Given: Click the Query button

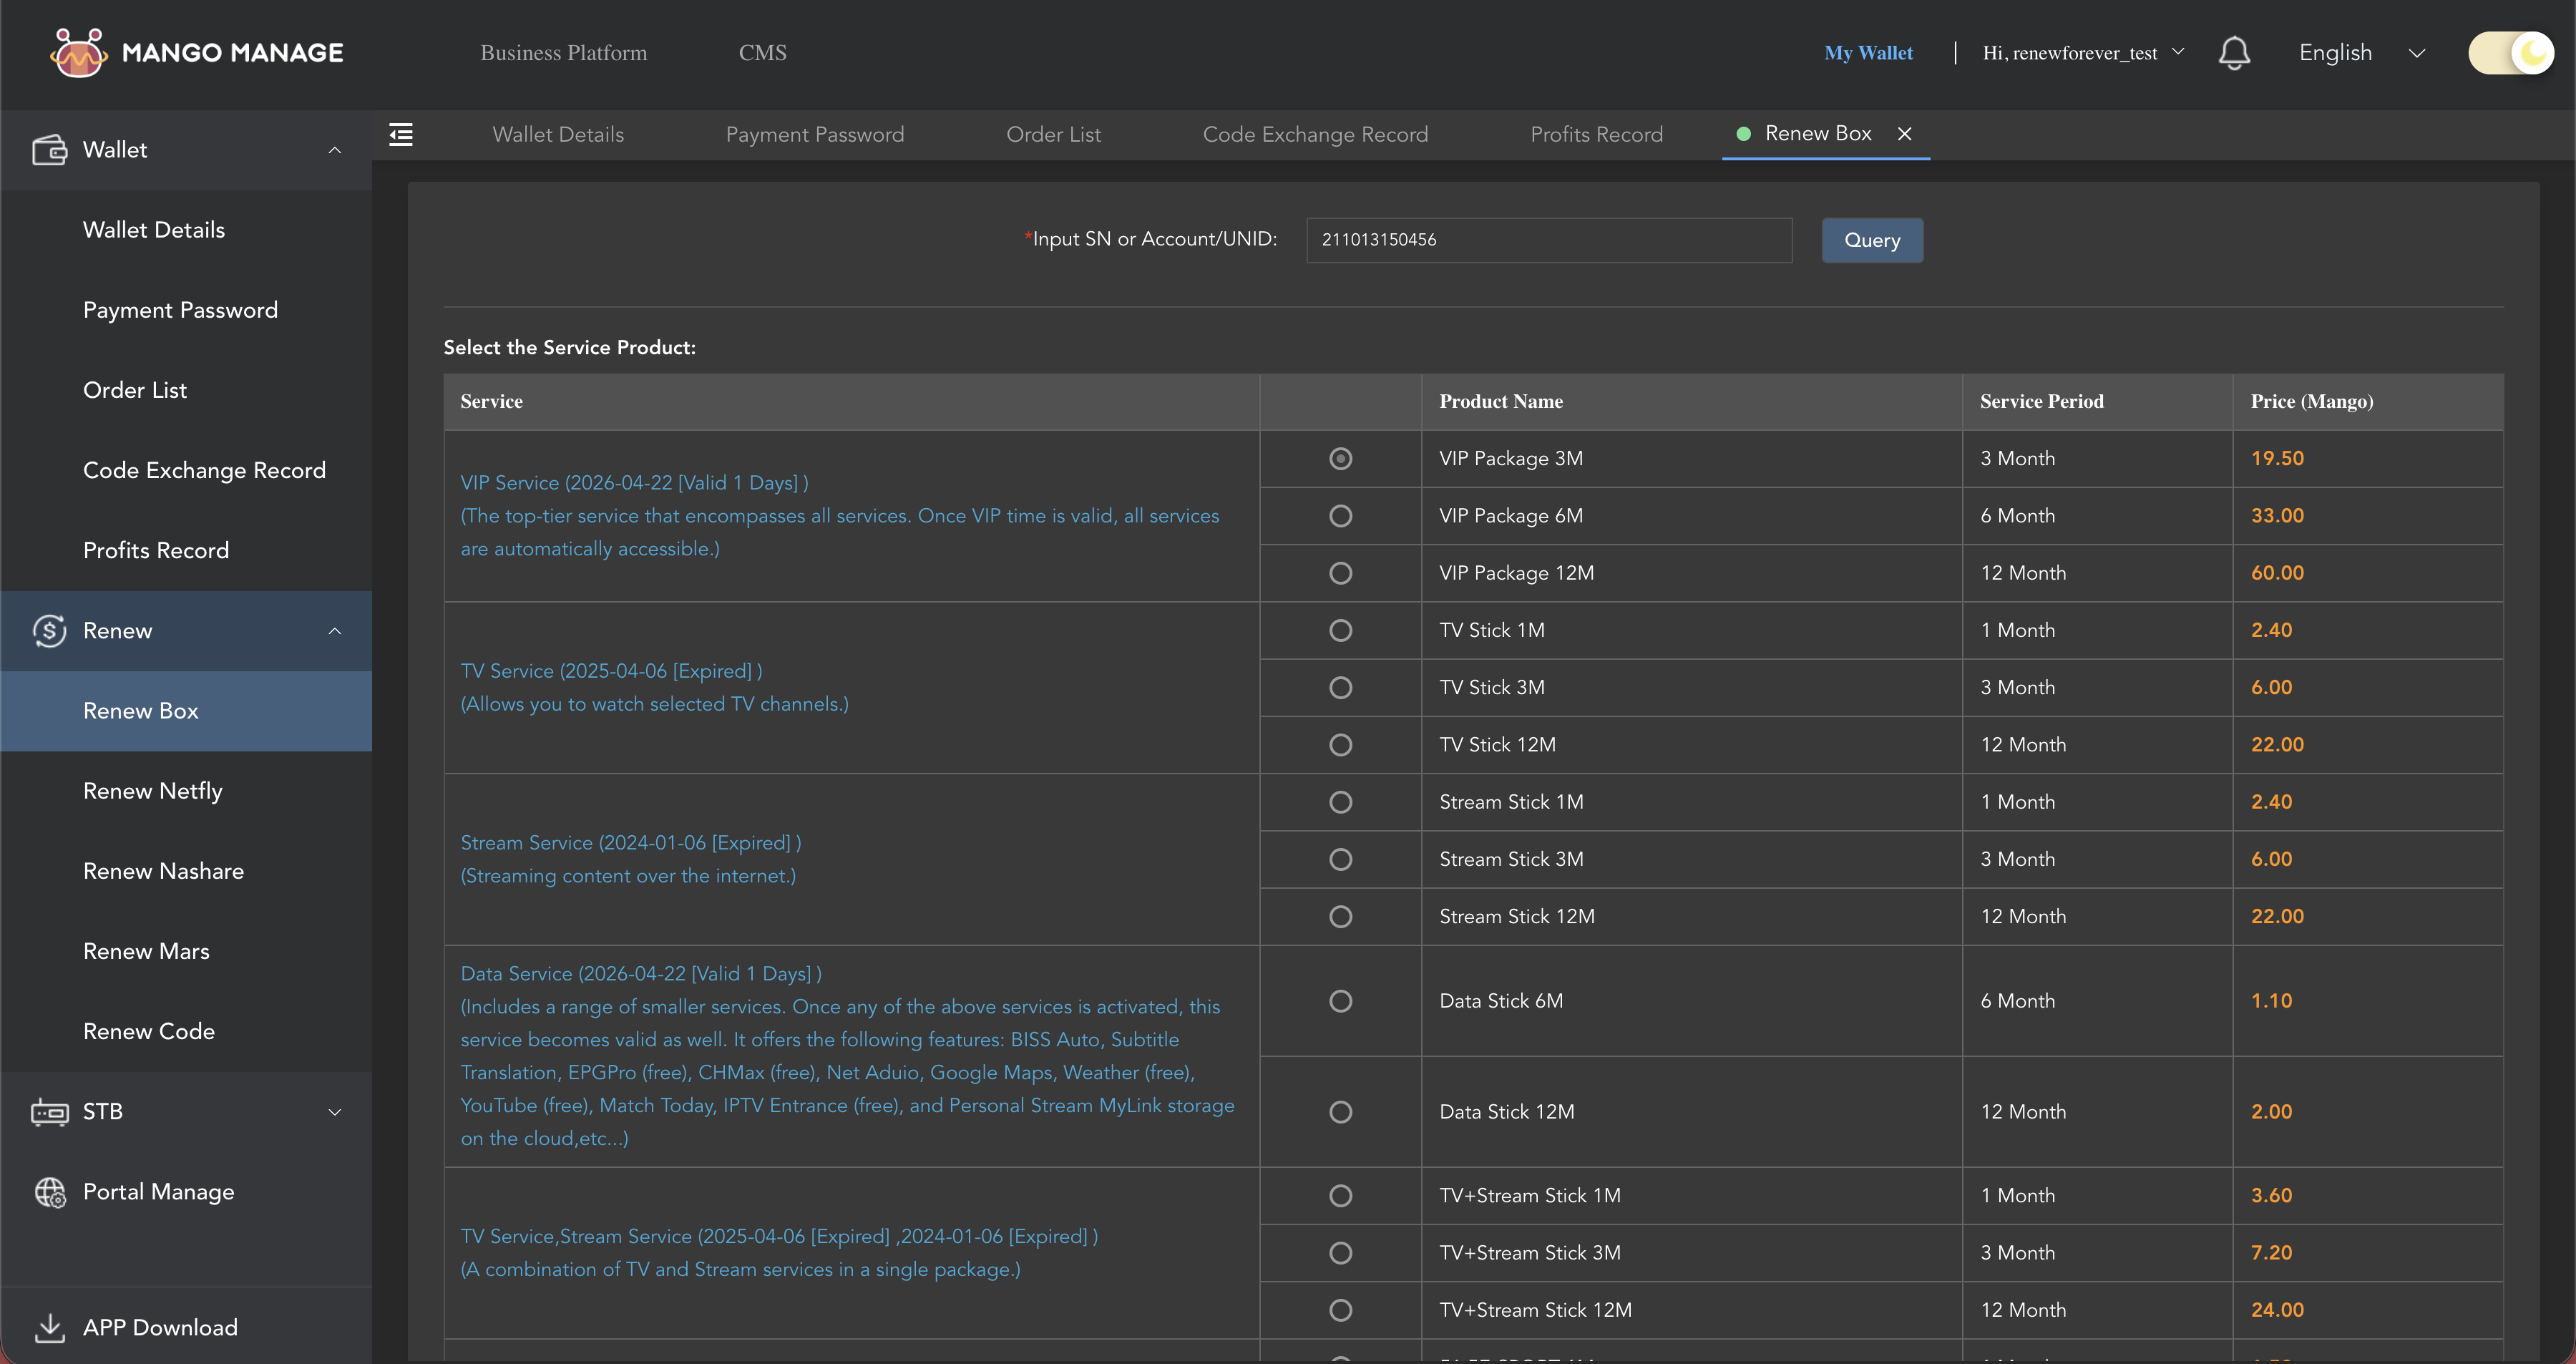Looking at the screenshot, I should (1871, 240).
